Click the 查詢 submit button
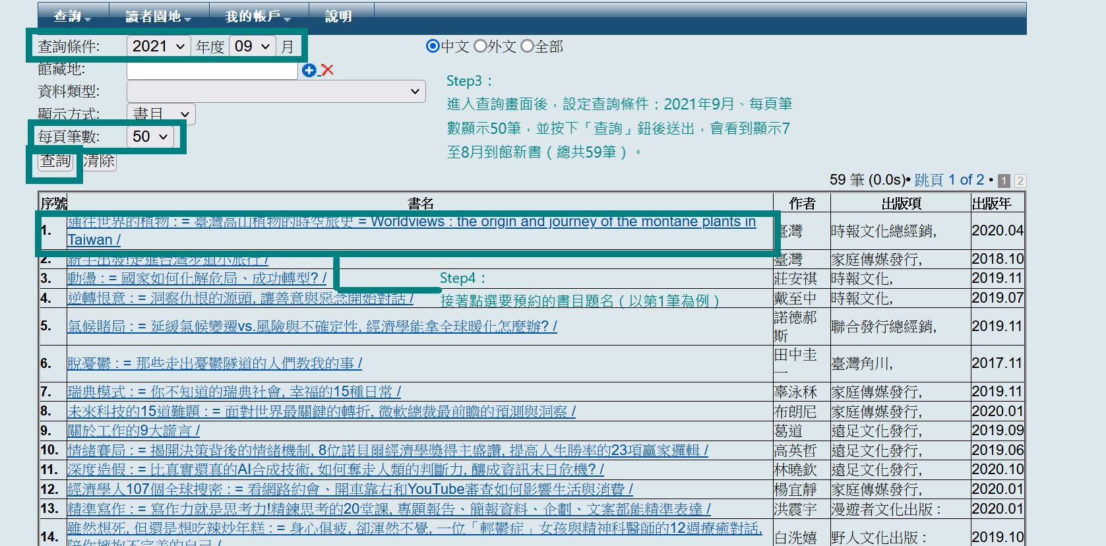This screenshot has height=546, width=1106. pyautogui.click(x=55, y=160)
